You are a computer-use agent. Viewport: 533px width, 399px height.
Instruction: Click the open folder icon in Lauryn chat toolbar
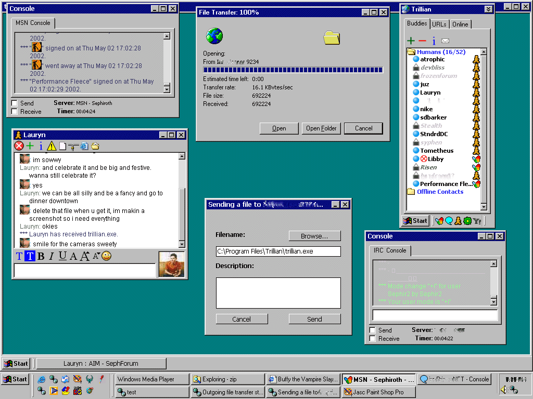95,146
